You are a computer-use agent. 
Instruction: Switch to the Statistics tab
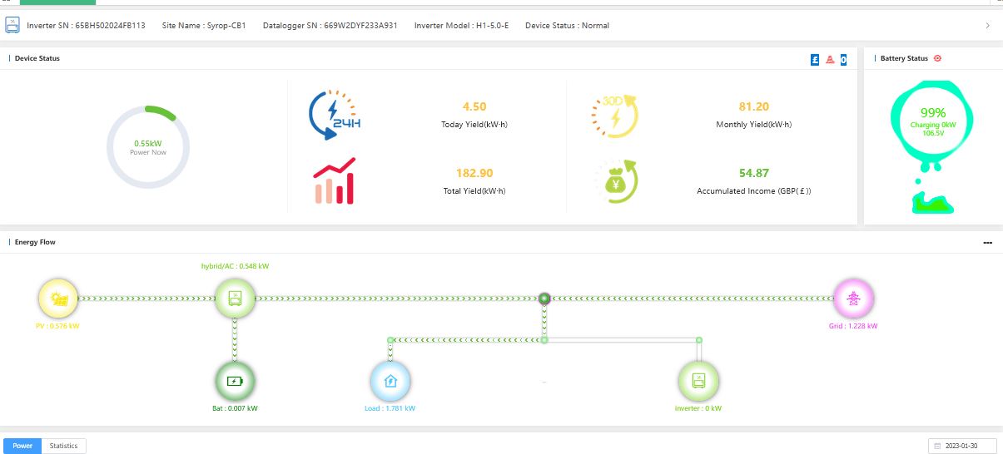63,446
